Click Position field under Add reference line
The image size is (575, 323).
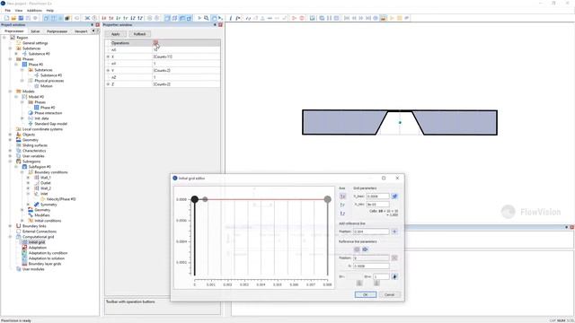point(371,231)
